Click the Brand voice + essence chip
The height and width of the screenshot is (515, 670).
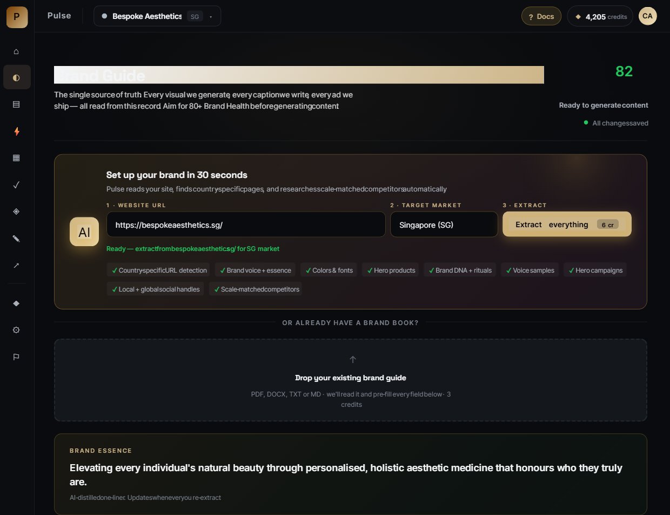pos(255,270)
